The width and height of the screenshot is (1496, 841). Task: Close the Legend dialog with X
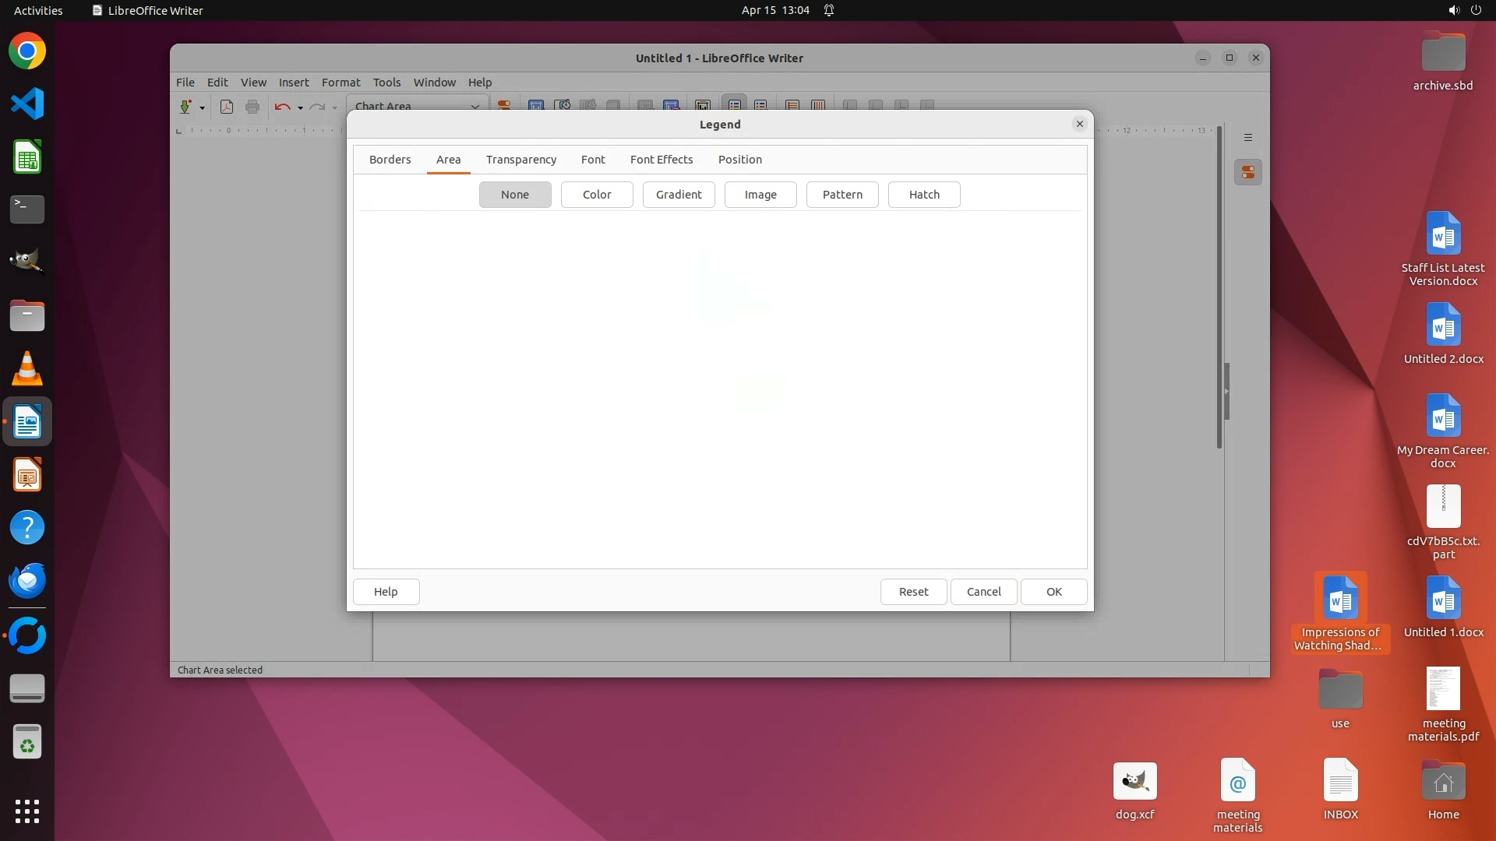(x=1079, y=124)
